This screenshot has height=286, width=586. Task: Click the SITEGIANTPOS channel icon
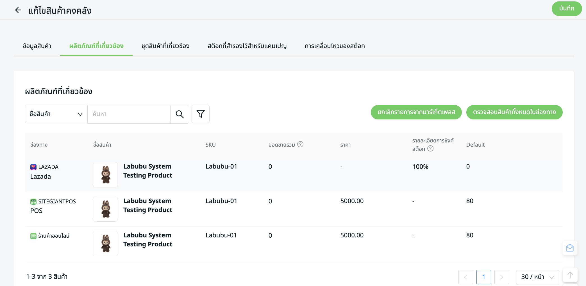[33, 202]
